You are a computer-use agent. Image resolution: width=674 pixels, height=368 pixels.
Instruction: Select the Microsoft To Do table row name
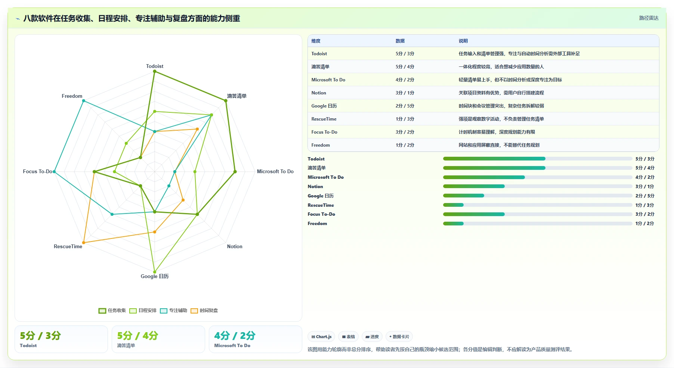tap(328, 80)
